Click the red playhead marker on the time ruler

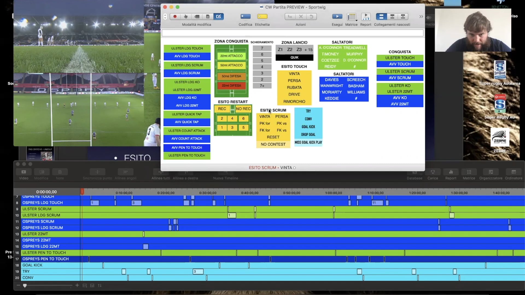tap(82, 192)
